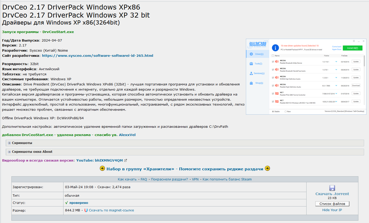Switch to the Shop(S) tab in the DrvCeo screenshot
Screen dimensions: 369x223
click(x=258, y=83)
